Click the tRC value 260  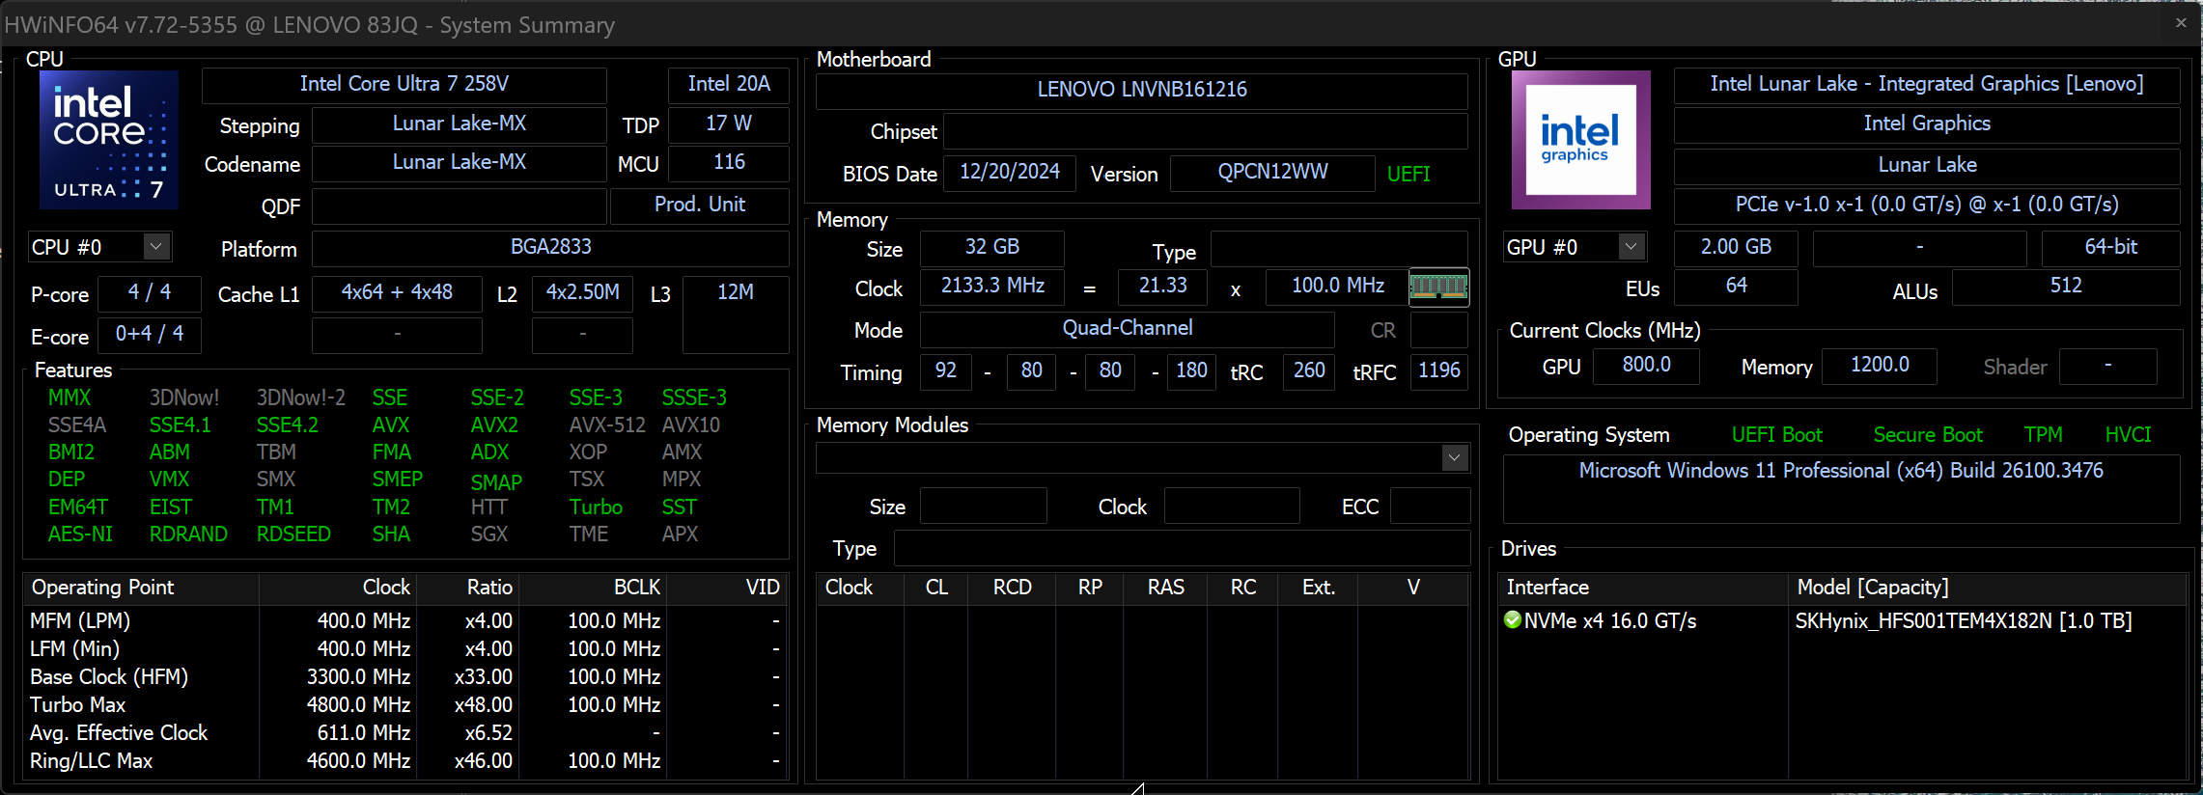coord(1309,370)
